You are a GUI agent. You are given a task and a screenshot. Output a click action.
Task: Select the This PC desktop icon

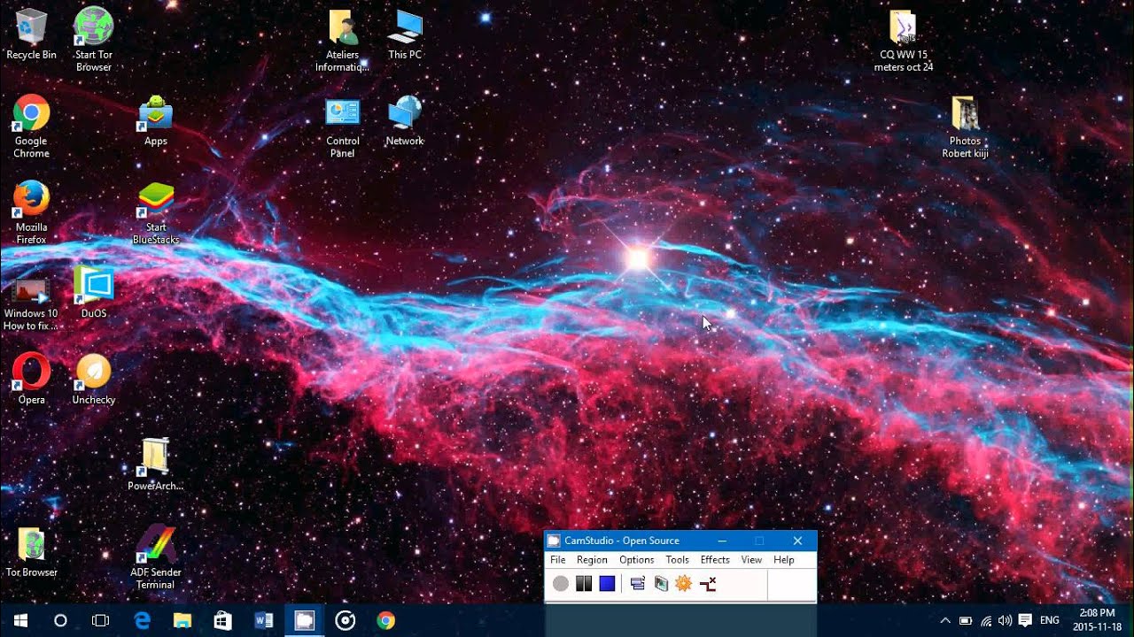click(404, 35)
